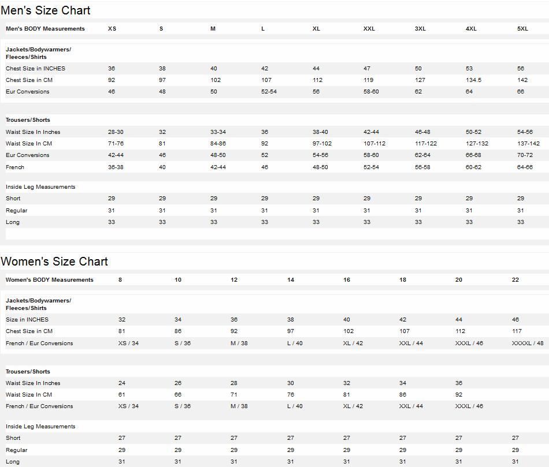The image size is (549, 467).
Task: Click the 3XL column header
Action: pyautogui.click(x=420, y=29)
